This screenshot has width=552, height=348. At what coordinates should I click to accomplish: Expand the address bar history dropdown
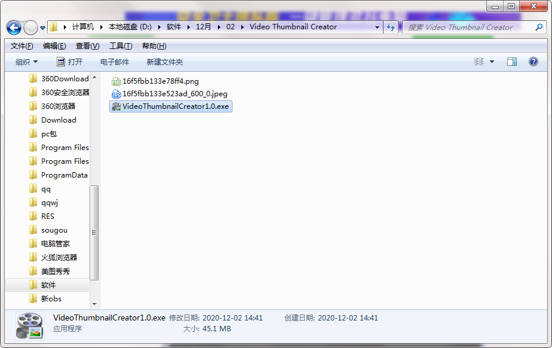[x=377, y=27]
